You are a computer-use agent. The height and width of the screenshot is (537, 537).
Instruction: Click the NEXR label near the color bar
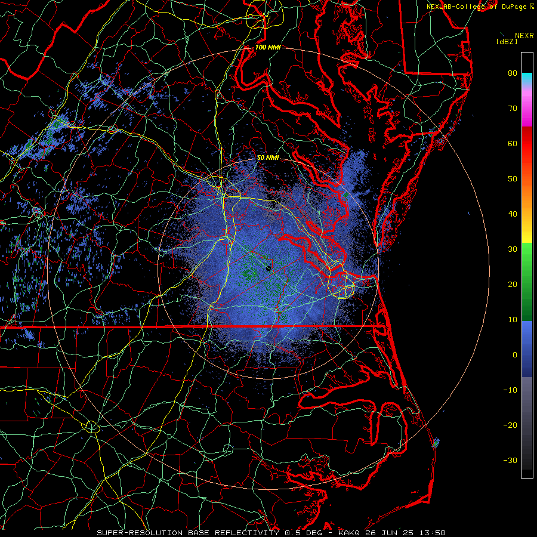(524, 35)
